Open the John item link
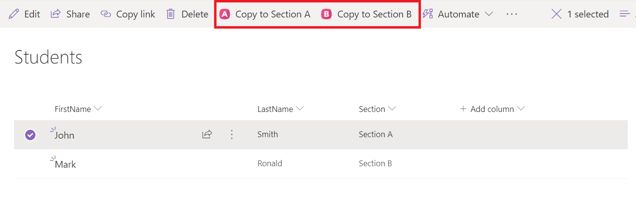Image resolution: width=636 pixels, height=205 pixels. click(x=64, y=135)
